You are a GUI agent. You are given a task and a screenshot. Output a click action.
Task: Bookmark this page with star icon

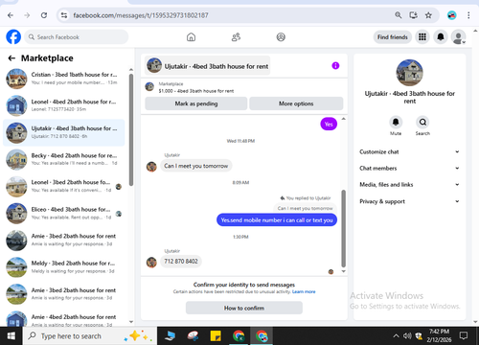pyautogui.click(x=428, y=15)
